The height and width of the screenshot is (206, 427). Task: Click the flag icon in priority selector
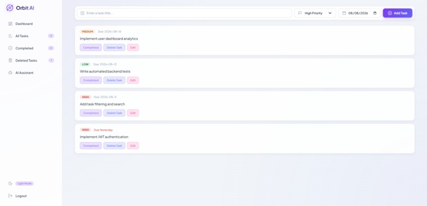[300, 13]
